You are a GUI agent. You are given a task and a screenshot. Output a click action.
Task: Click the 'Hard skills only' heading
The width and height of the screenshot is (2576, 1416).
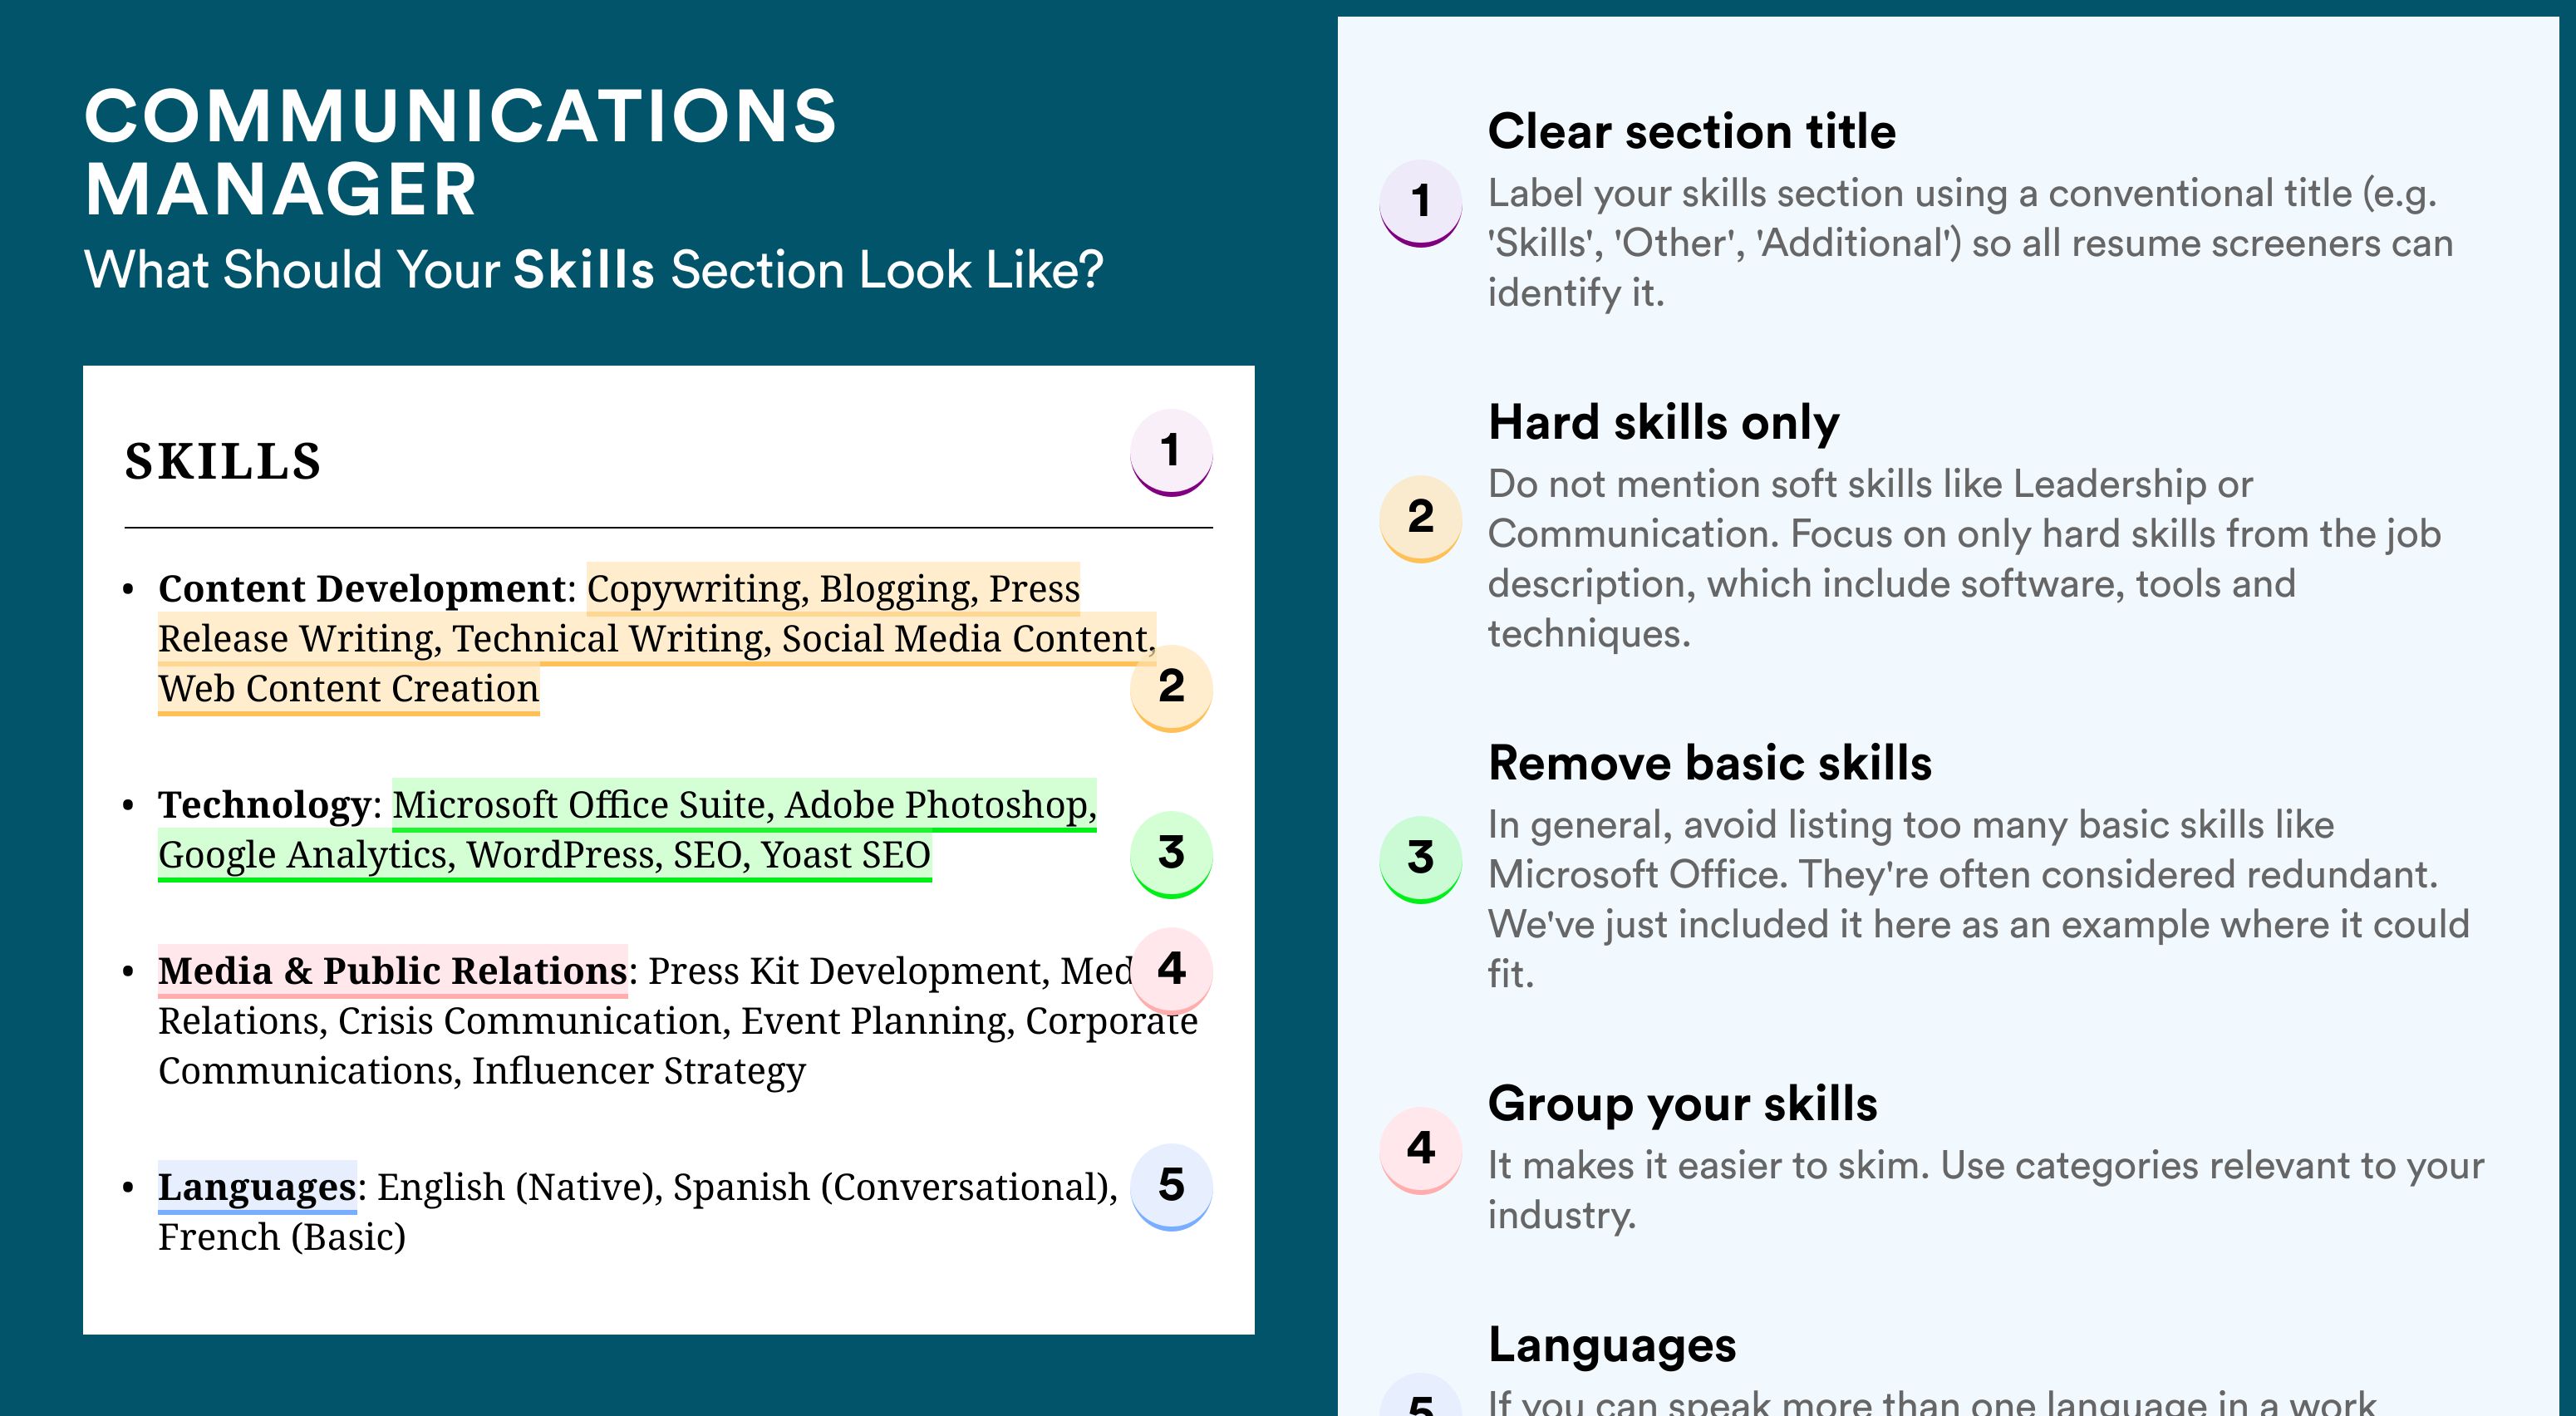[x=1664, y=423]
